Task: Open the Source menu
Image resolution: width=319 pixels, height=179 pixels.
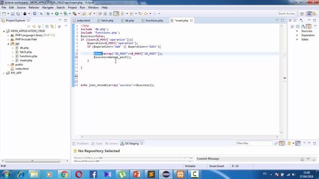Action: pos(21,7)
